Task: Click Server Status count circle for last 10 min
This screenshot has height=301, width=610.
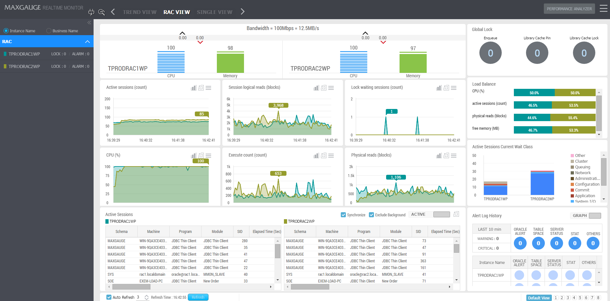Action: 557,243
